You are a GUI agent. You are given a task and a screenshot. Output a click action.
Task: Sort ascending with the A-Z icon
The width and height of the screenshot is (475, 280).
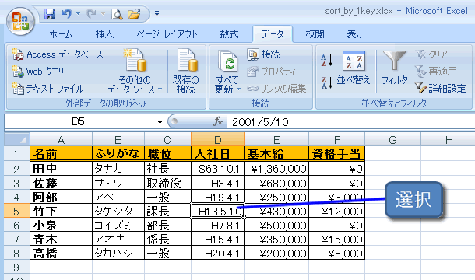coord(327,61)
